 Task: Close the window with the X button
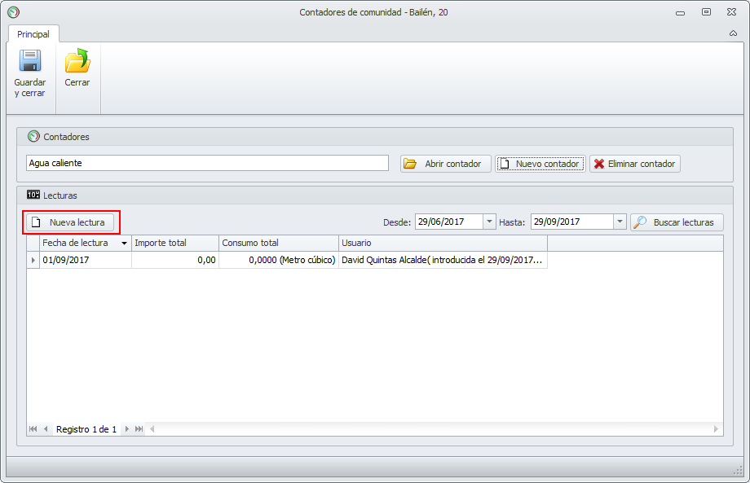pos(731,12)
